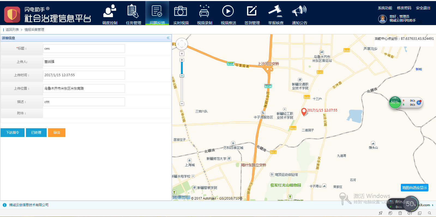This screenshot has width=436, height=217.
Task: Open the 任务管理 task management module
Action: [133, 14]
